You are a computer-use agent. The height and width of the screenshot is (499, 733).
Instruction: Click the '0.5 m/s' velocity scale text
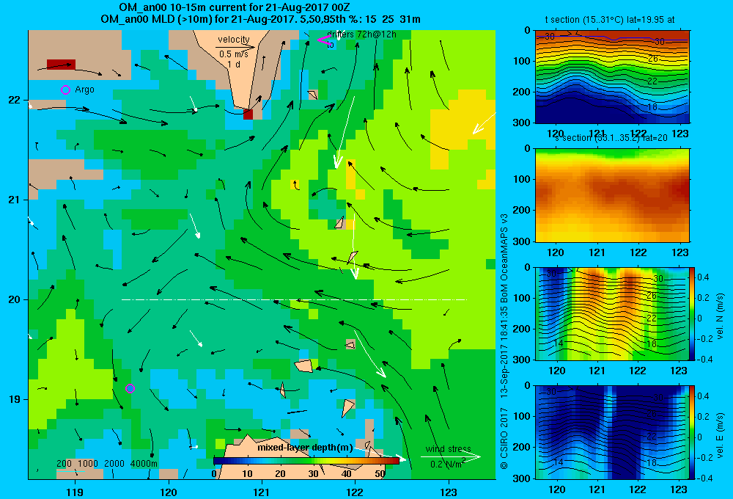(234, 54)
